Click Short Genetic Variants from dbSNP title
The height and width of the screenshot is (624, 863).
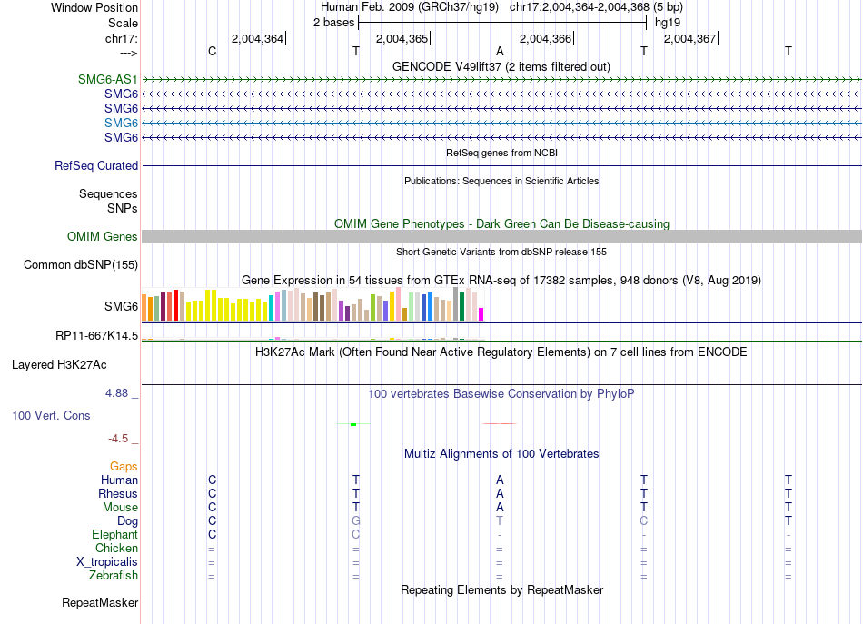501,252
